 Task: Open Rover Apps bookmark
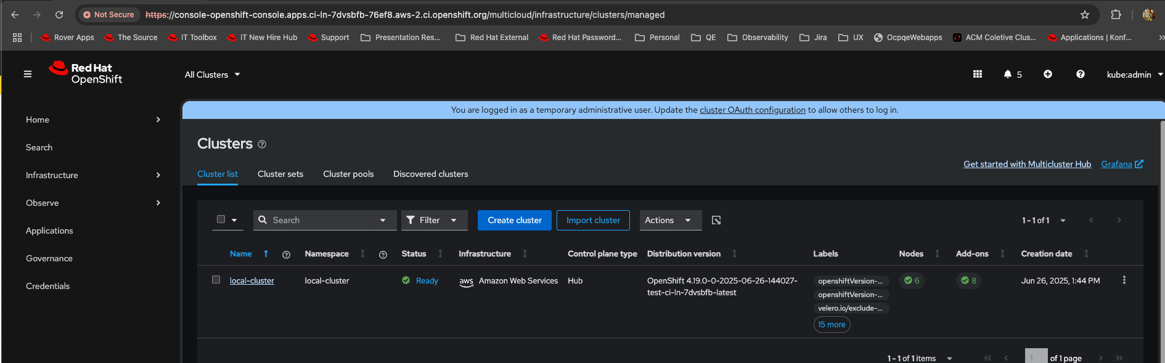pos(68,38)
